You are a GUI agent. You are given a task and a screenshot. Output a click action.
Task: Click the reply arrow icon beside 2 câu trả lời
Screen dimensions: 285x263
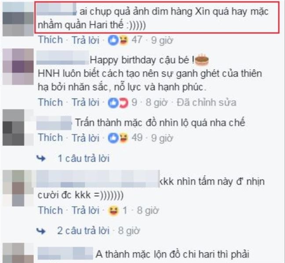click(x=41, y=231)
